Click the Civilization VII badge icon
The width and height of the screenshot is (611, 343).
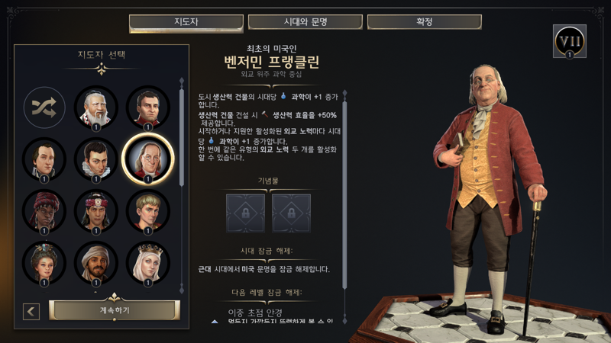coord(569,41)
